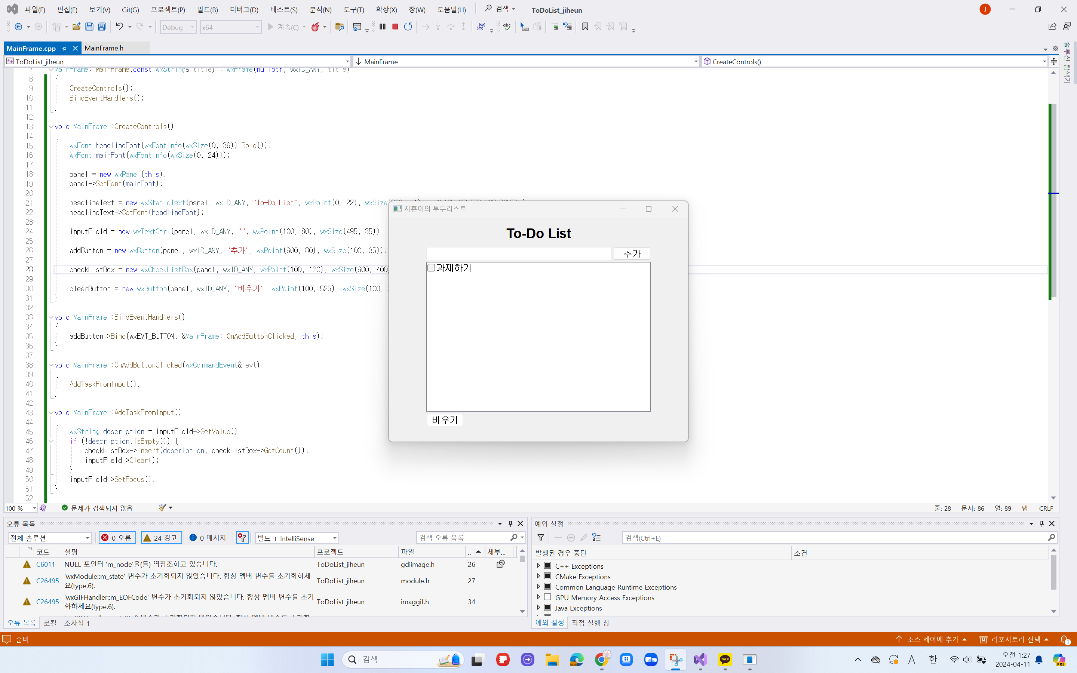The width and height of the screenshot is (1077, 673).
Task: Click the Restart Debugging icon
Action: (408, 27)
